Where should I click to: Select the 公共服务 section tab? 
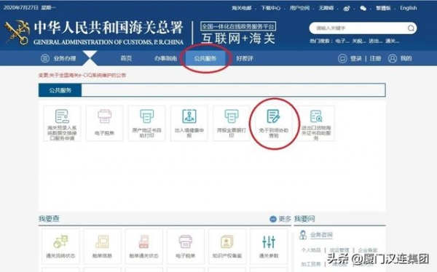coord(60,90)
